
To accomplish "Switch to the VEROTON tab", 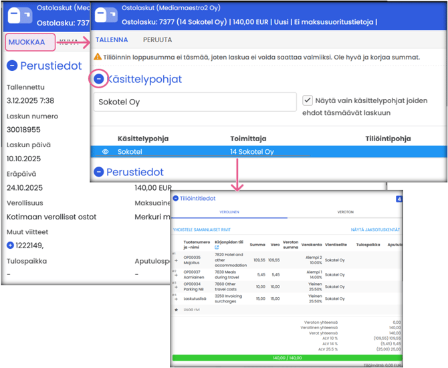I will pos(346,211).
